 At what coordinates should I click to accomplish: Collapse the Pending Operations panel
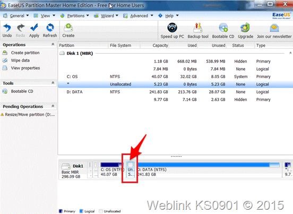53,106
